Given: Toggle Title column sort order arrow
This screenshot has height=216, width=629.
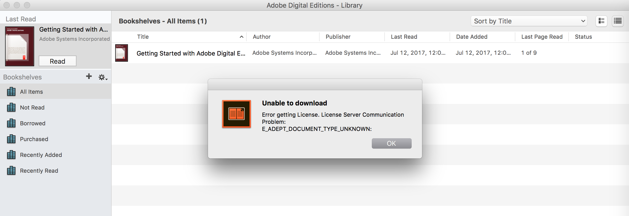Looking at the screenshot, I should [x=241, y=37].
